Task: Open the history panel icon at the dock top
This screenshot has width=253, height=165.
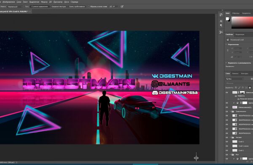Action: click(x=221, y=15)
